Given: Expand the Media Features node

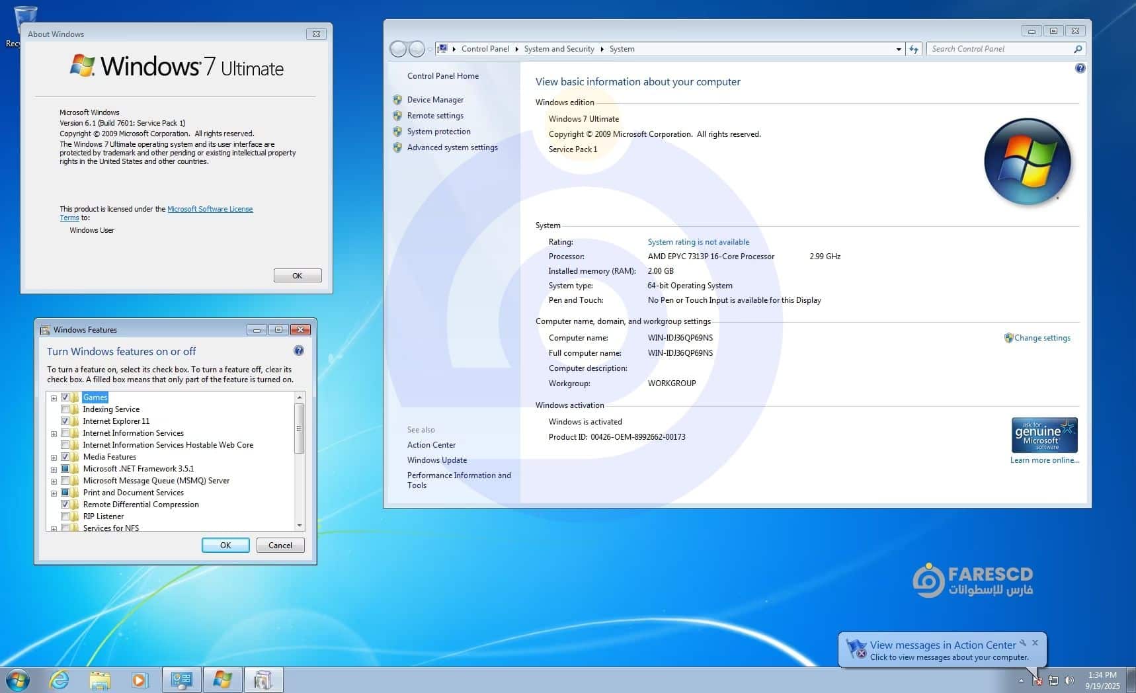Looking at the screenshot, I should coord(54,458).
